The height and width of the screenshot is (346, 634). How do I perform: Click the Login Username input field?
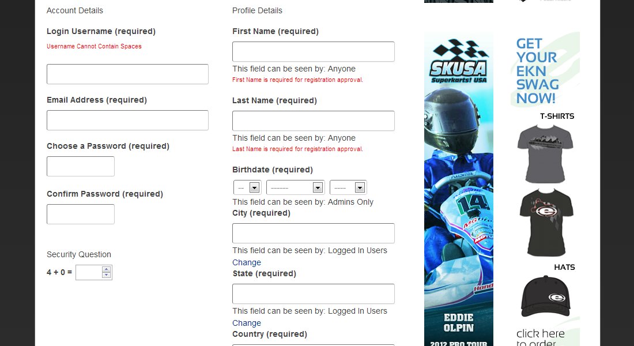click(x=127, y=74)
